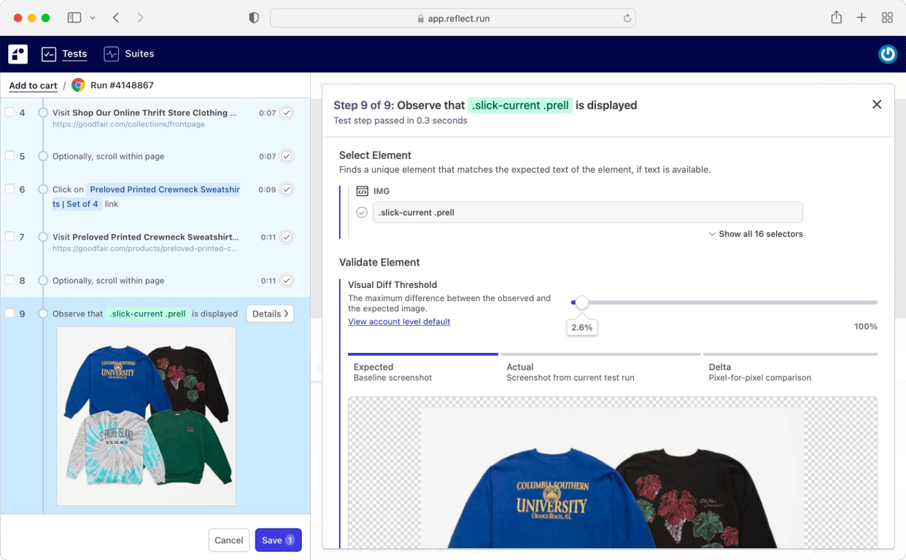
Task: Click the Reflect logo icon
Action: (18, 54)
